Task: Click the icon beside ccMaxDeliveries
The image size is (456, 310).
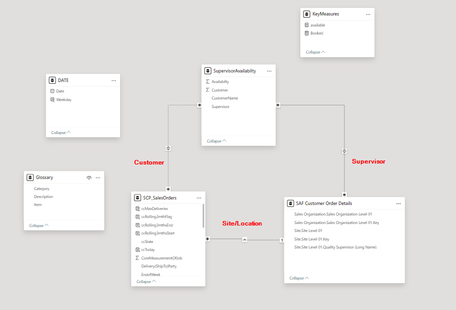Action: [x=138, y=208]
